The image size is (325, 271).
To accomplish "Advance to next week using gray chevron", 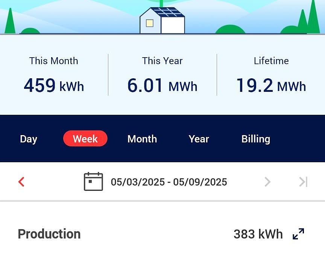I will (x=267, y=182).
